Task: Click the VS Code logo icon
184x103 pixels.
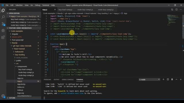Action: click(3, 5)
